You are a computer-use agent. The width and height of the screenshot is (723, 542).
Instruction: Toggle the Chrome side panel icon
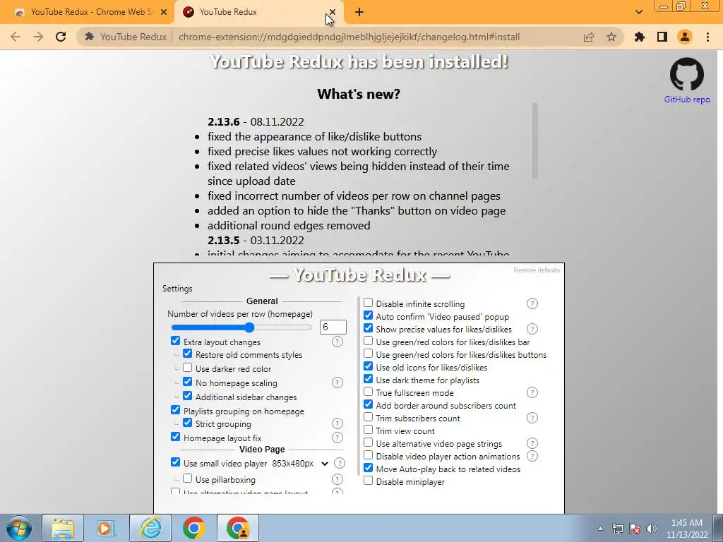[662, 37]
